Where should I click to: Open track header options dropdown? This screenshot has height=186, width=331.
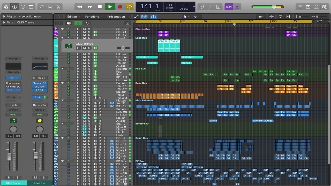127,23
